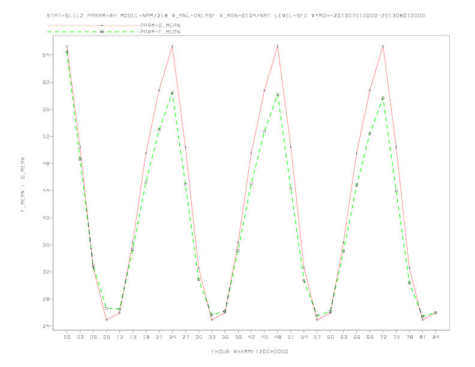Click the y-axis tick label 40
The height and width of the screenshot is (367, 475).
(x=46, y=218)
